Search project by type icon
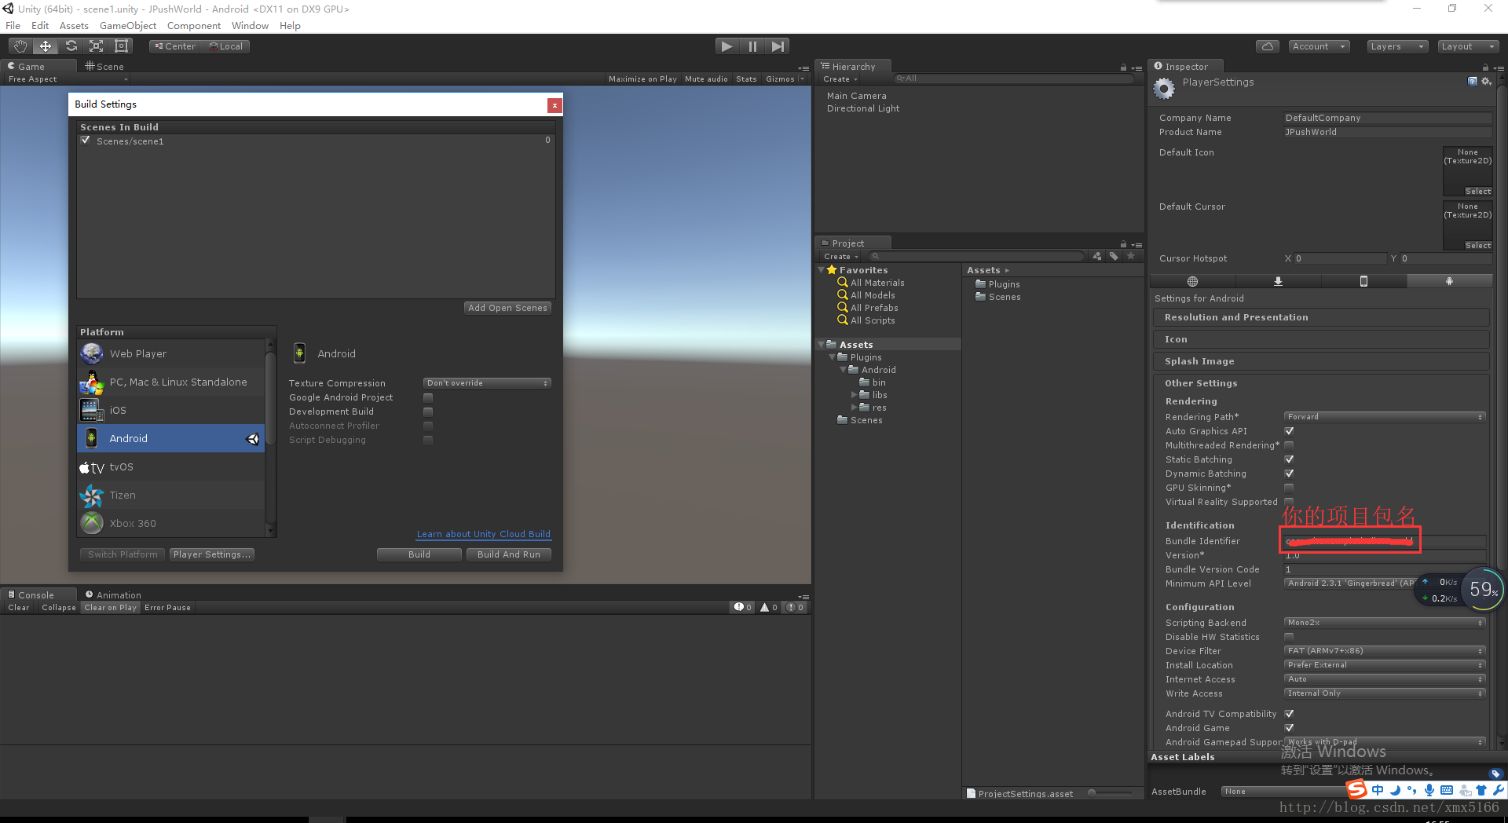This screenshot has width=1508, height=823. (1097, 256)
